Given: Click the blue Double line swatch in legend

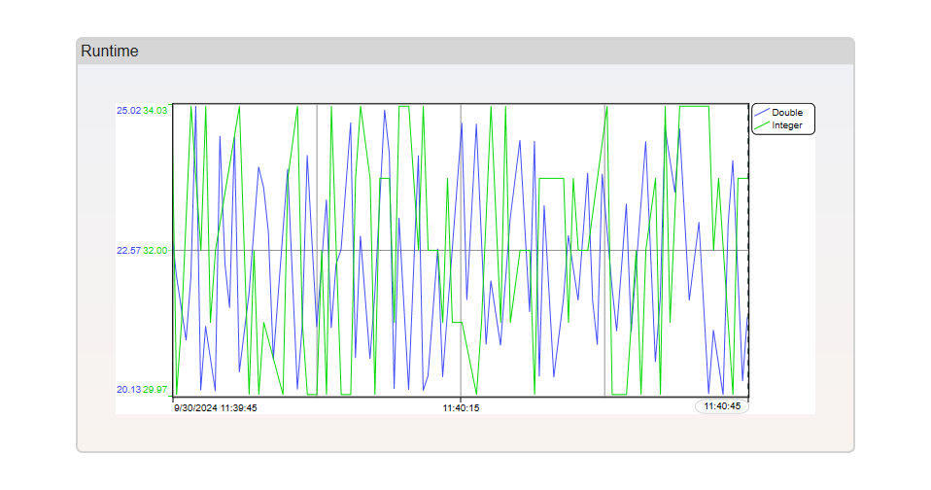Looking at the screenshot, I should (x=762, y=113).
